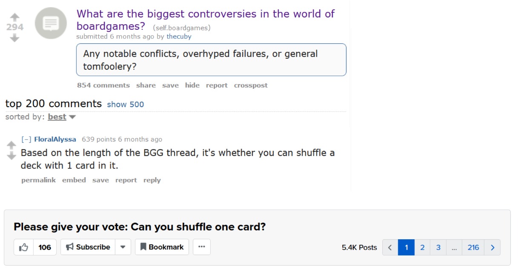Upvote the boardgames controversies post
This screenshot has width=521, height=275.
tap(15, 17)
